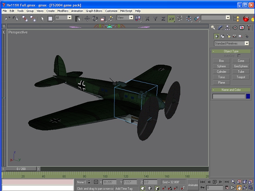Open the Modify panel tab
The width and height of the screenshot is (255, 191).
(x=220, y=28)
